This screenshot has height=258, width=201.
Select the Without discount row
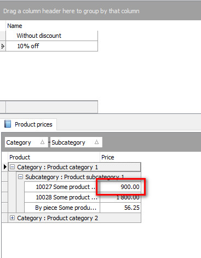[x=52, y=36]
